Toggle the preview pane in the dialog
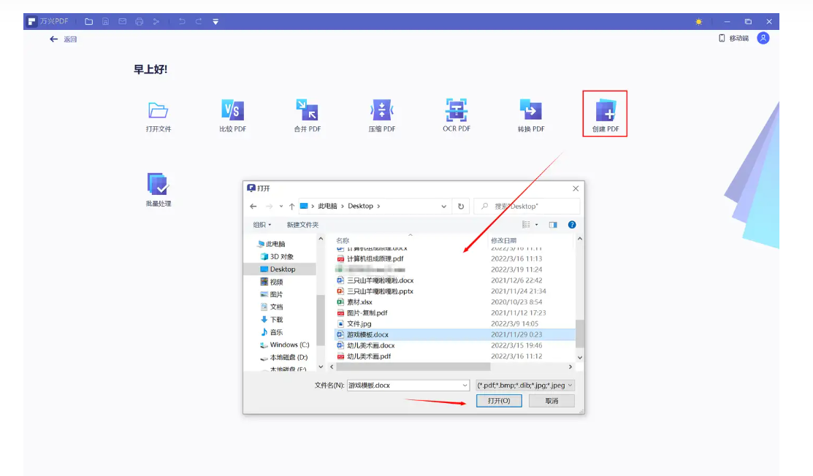The image size is (813, 476). point(553,224)
